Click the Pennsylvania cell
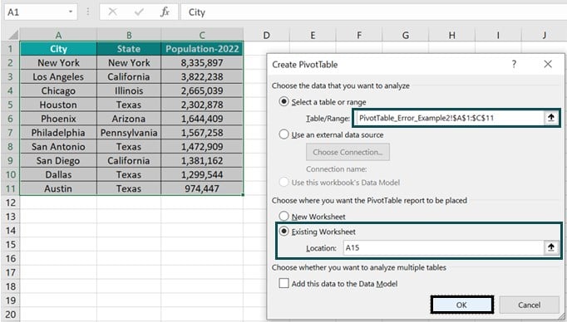 point(129,133)
